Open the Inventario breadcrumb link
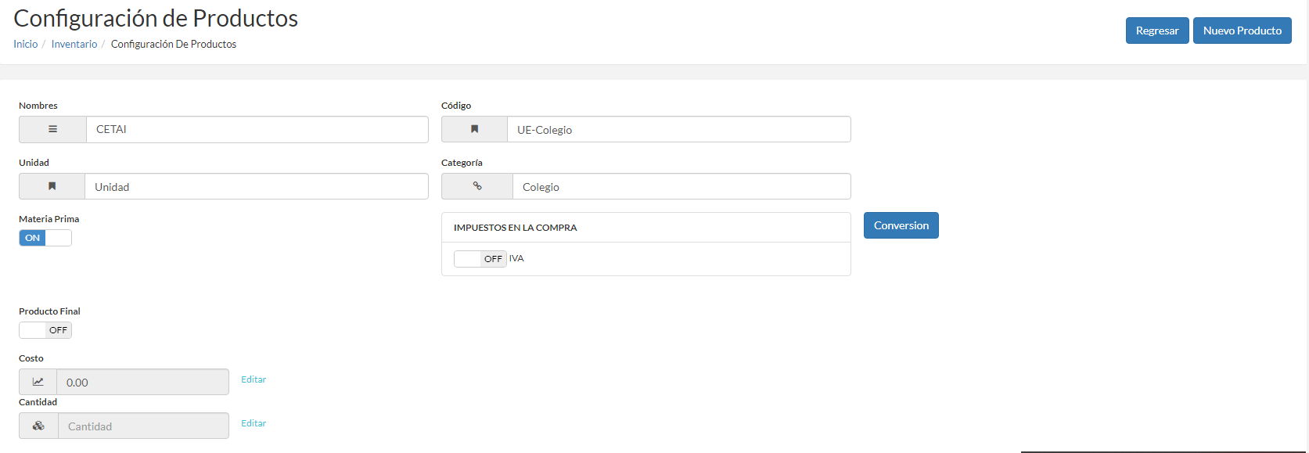This screenshot has height=453, width=1309. pos(74,44)
